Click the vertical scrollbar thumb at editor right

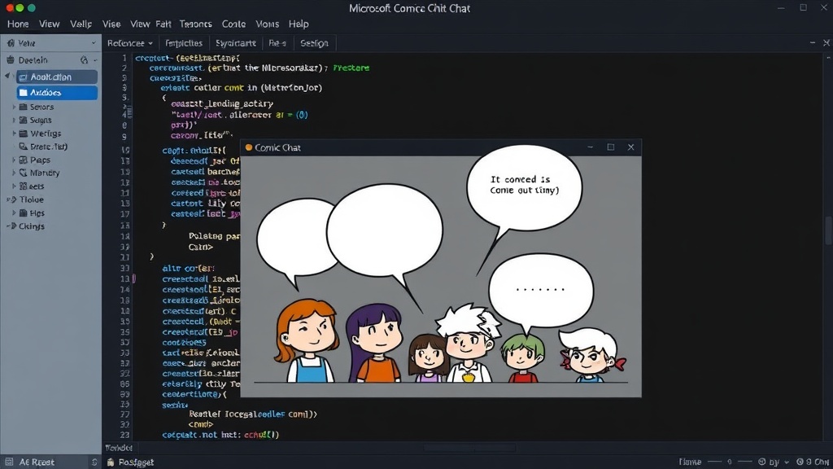(x=827, y=230)
